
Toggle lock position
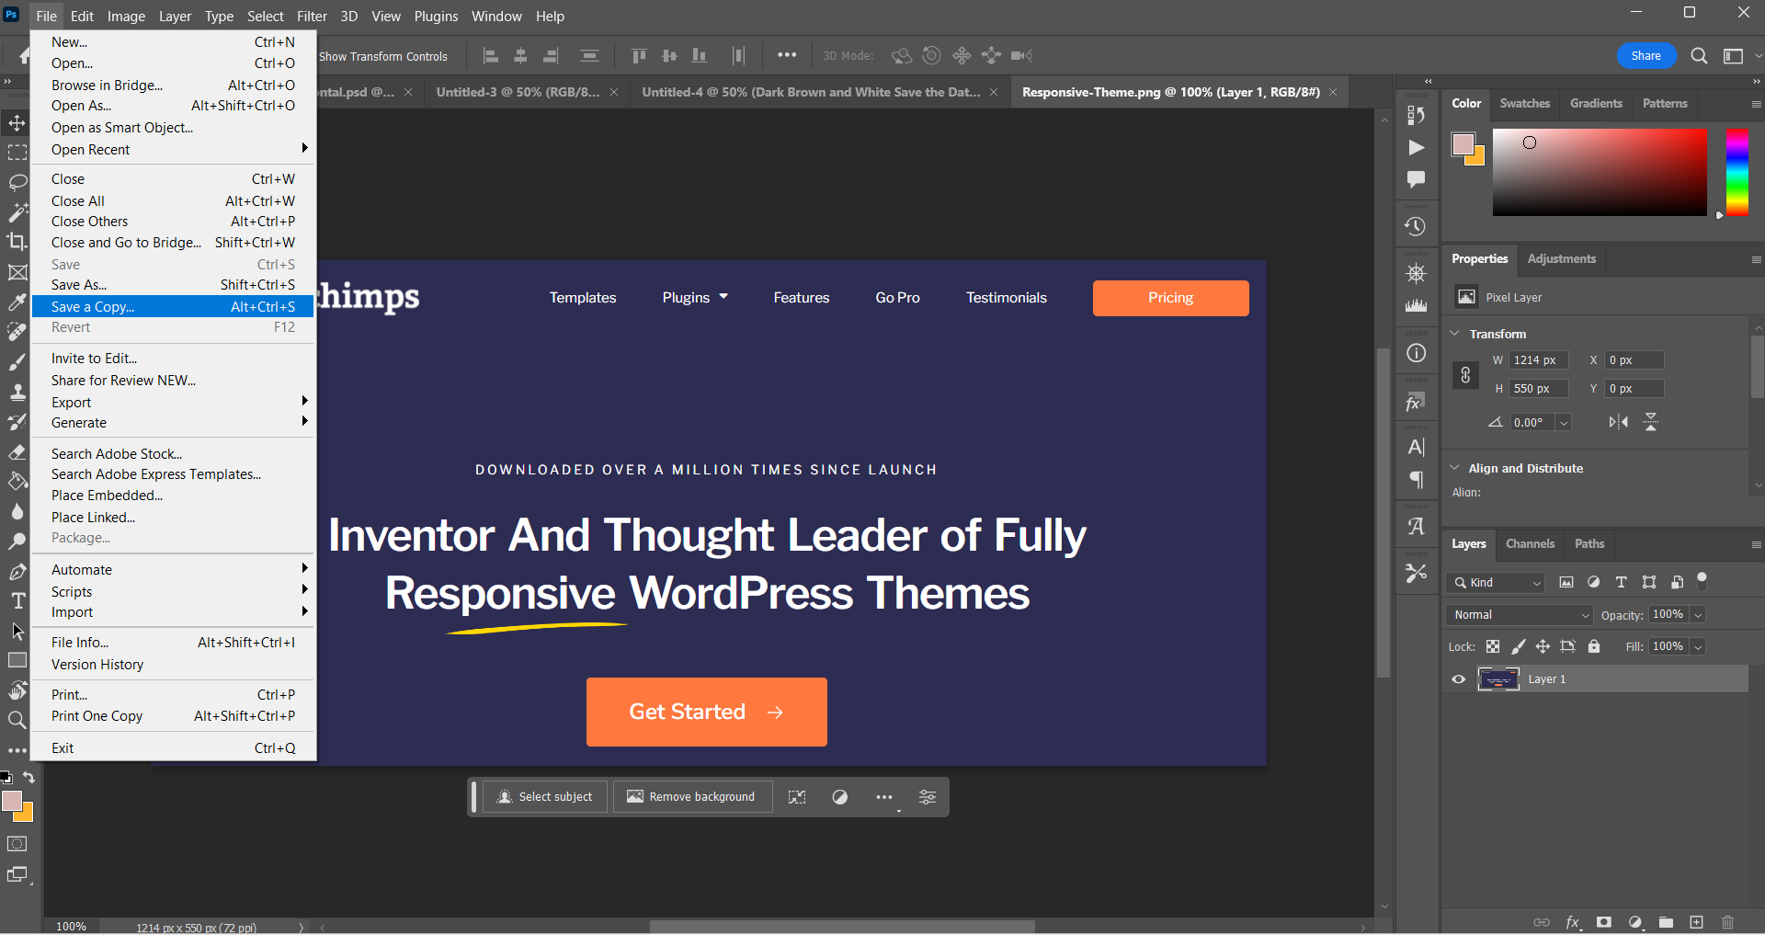1543,646
